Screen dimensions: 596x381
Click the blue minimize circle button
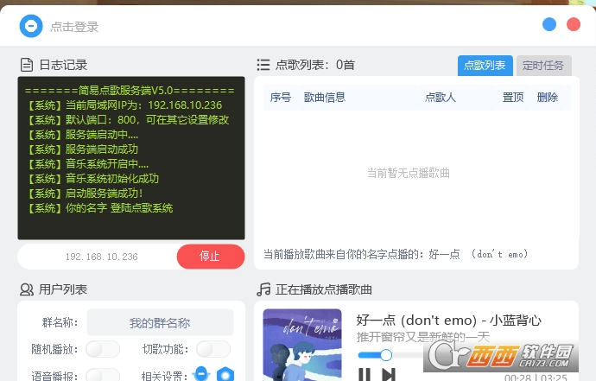pos(548,25)
